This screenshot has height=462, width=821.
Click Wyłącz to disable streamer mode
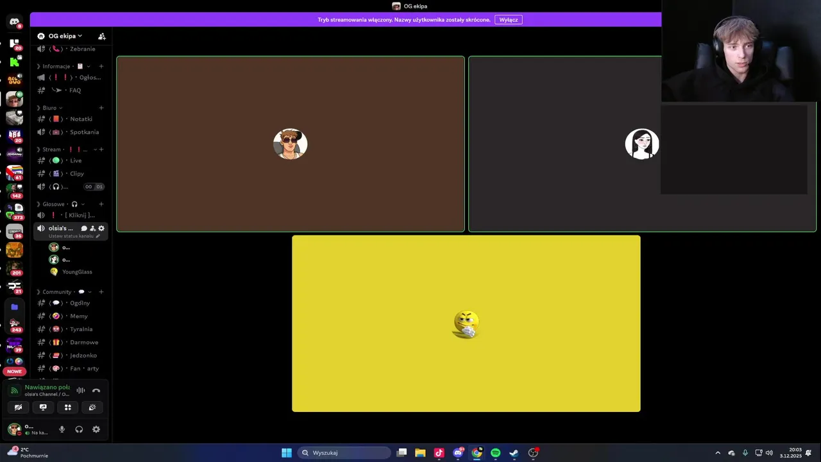[x=509, y=20]
